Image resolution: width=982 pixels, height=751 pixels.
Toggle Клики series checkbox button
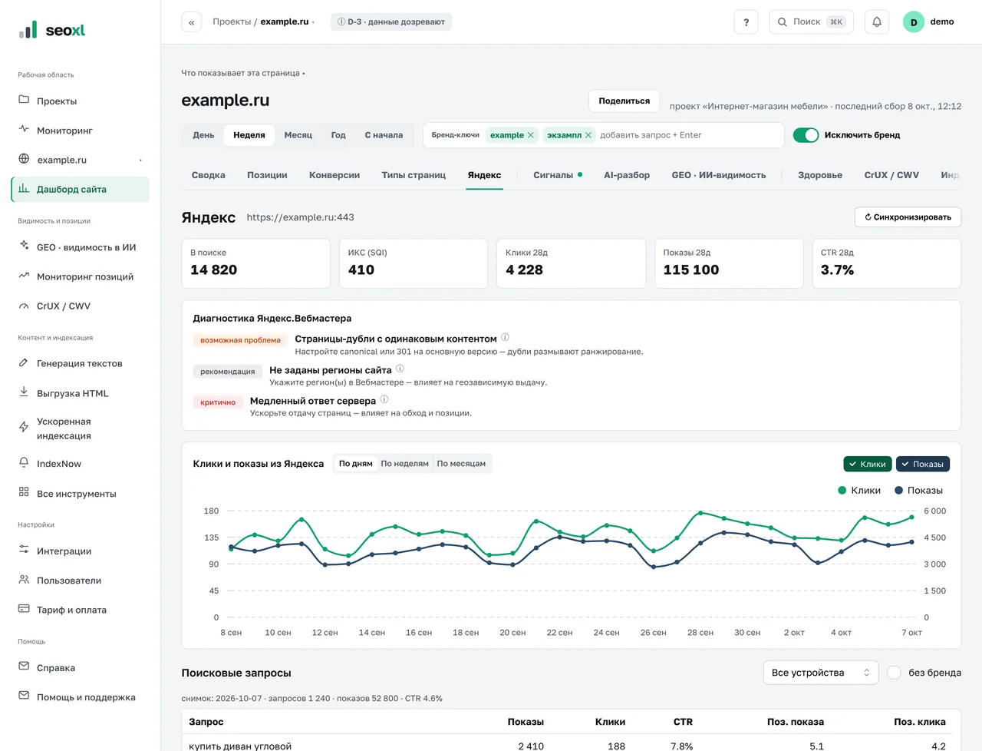(867, 464)
